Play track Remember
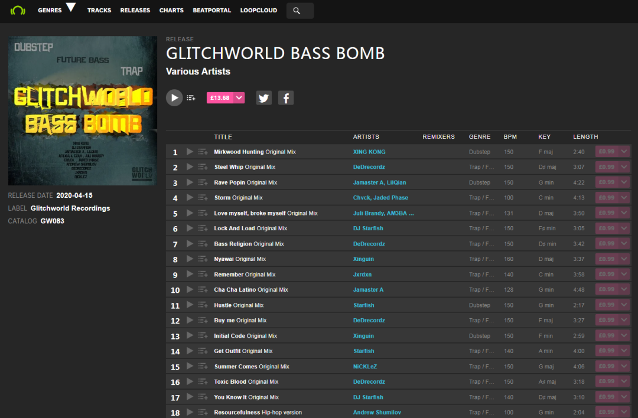 click(190, 274)
